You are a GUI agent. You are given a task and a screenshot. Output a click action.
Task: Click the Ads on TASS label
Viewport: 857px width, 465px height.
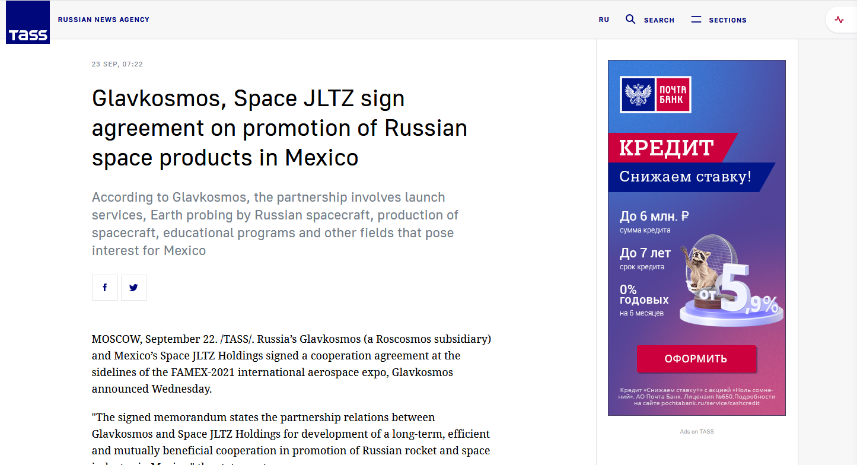[x=697, y=432]
